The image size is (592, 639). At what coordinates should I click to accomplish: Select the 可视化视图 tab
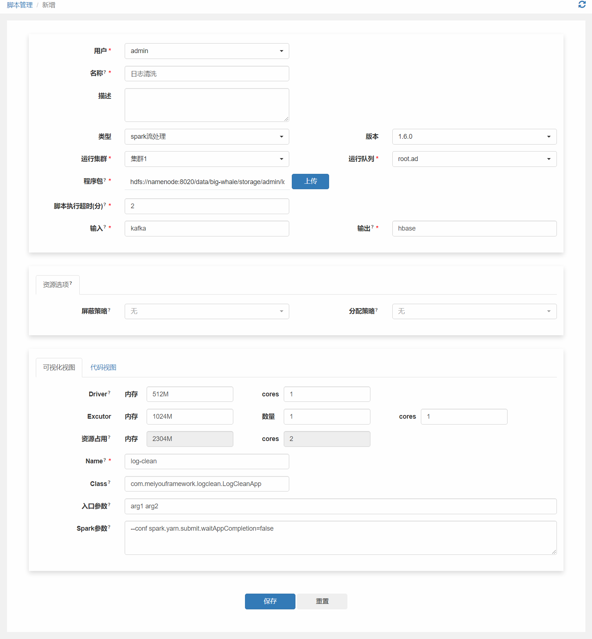coord(59,367)
